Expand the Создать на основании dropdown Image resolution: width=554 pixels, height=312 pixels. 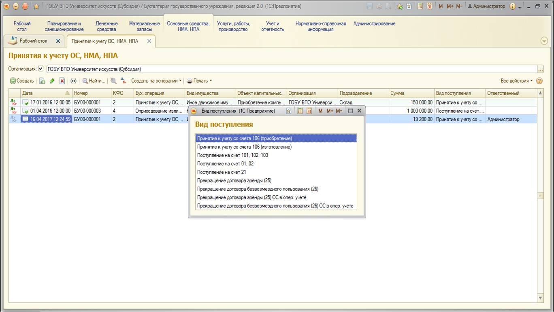pyautogui.click(x=156, y=81)
